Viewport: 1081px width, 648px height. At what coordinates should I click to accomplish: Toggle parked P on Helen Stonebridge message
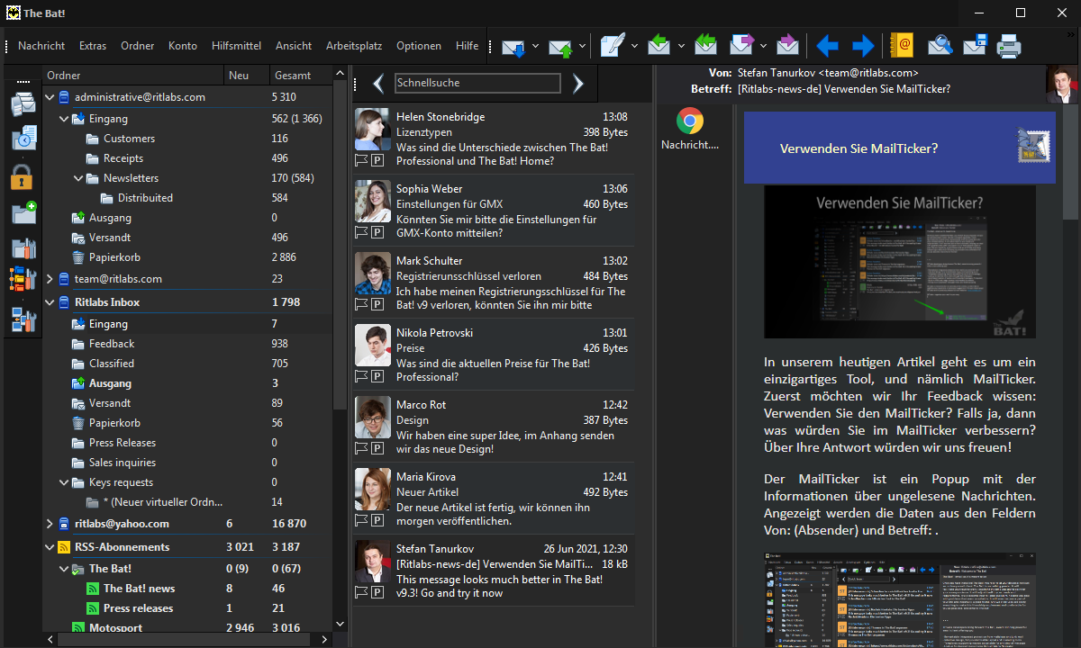[377, 160]
